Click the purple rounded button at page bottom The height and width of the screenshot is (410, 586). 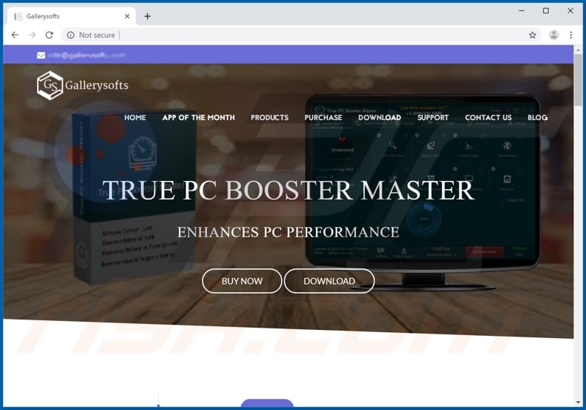coord(267,403)
